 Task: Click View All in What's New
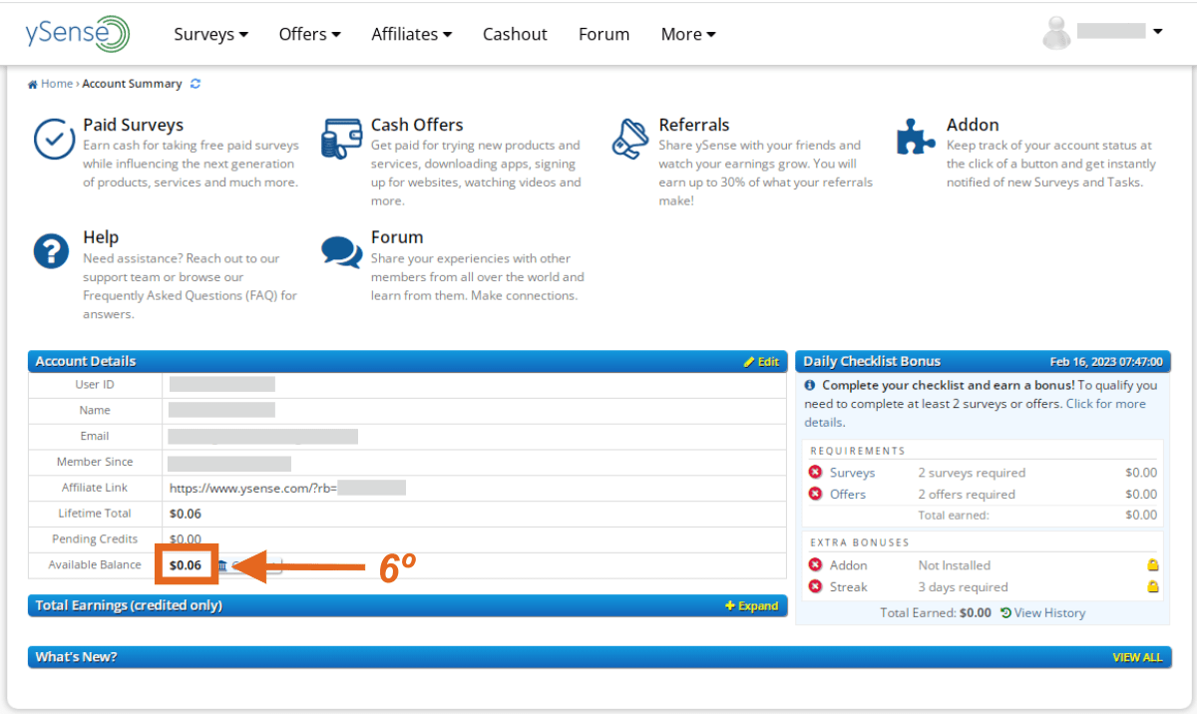[1137, 657]
